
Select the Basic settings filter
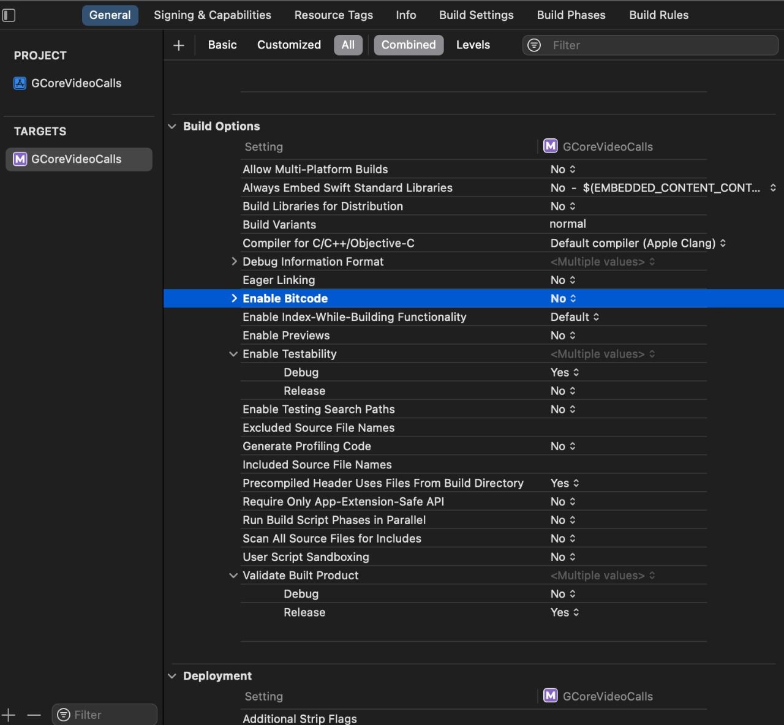222,45
